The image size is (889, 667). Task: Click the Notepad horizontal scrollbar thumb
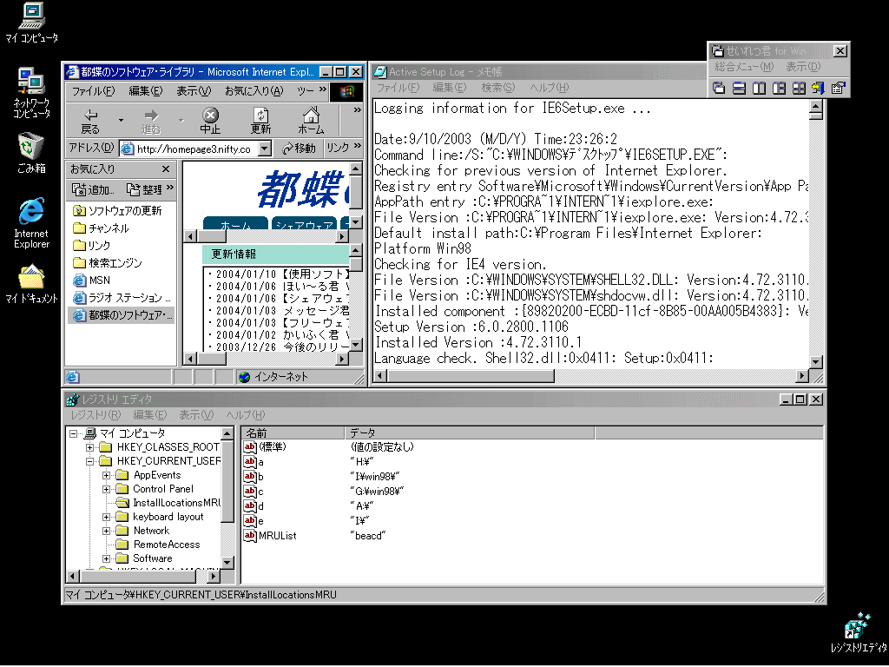click(471, 375)
